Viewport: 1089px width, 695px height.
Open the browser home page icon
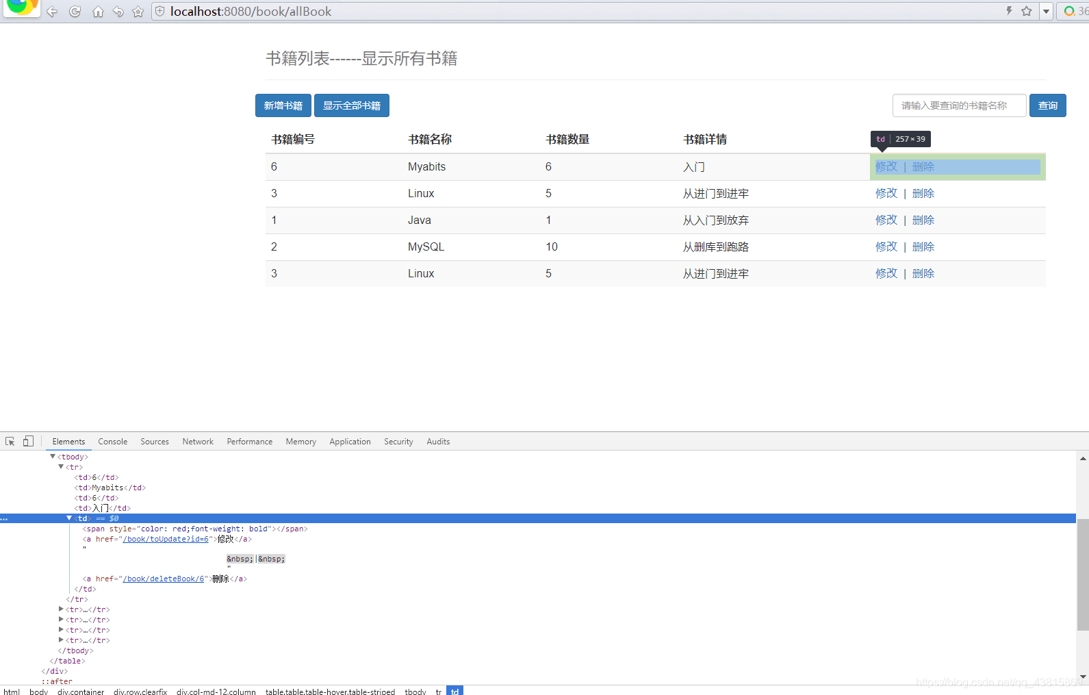click(98, 12)
